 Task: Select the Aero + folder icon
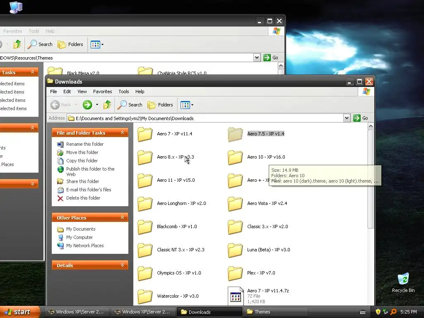pyautogui.click(x=235, y=181)
